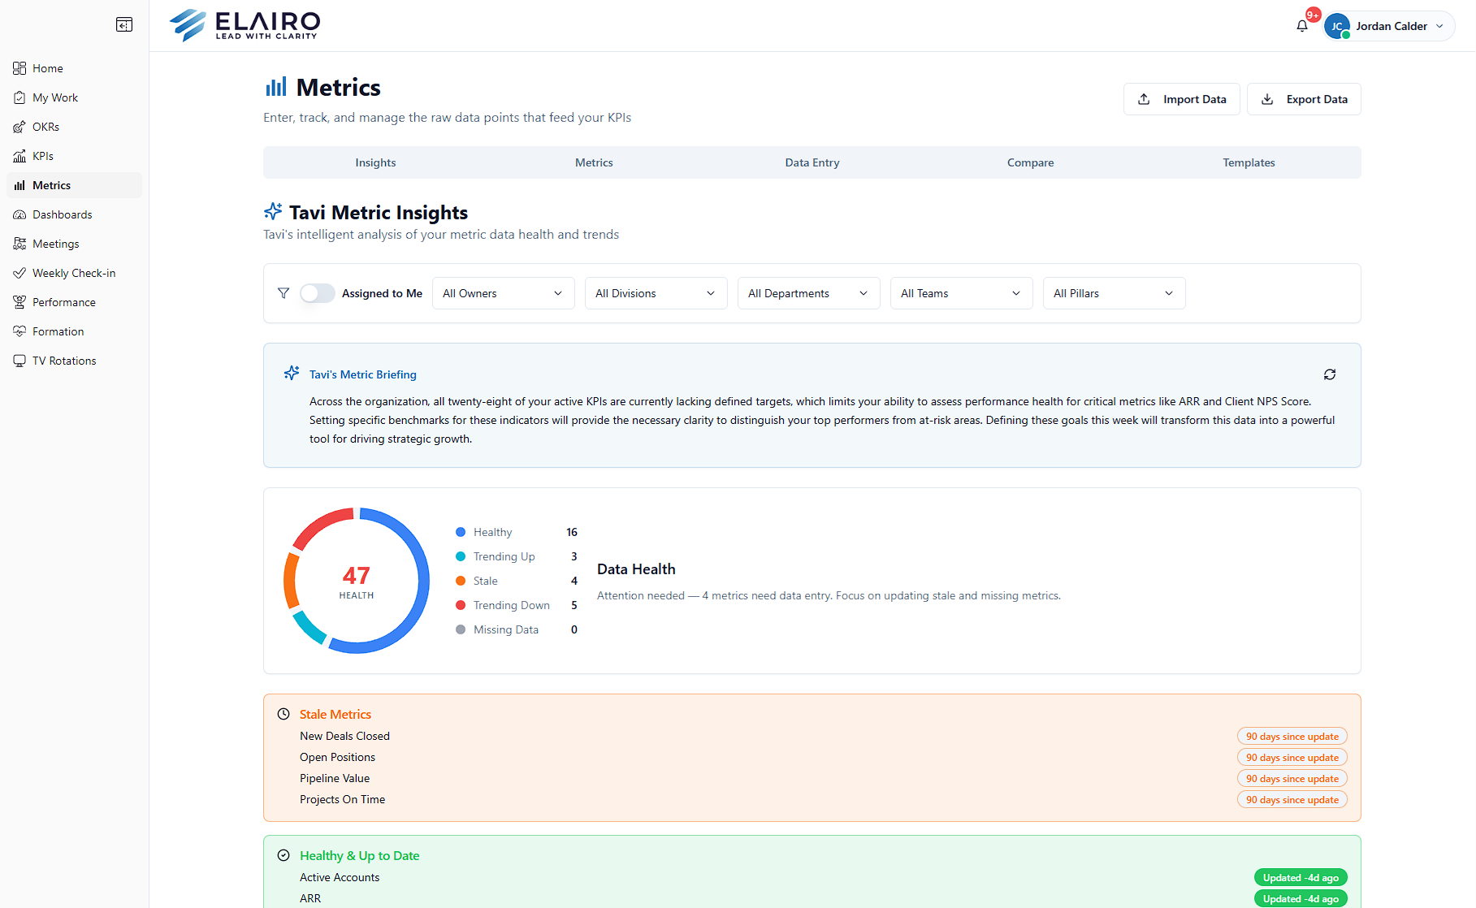Open Home from sidebar
Image resolution: width=1476 pixels, height=908 pixels.
pos(74,68)
